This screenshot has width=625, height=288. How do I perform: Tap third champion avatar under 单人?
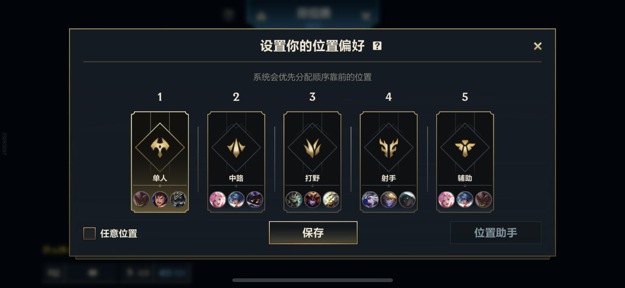[178, 200]
